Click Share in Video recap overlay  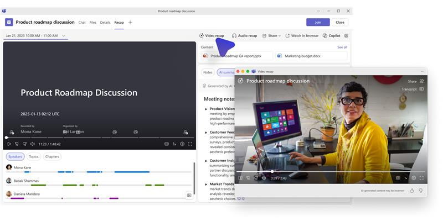tap(415, 81)
